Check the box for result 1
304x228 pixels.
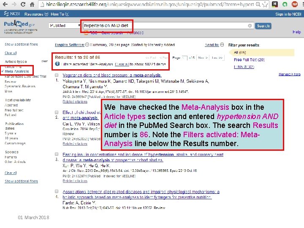(x=57, y=75)
